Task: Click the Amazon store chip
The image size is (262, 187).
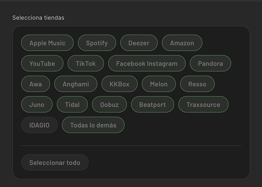Action: coord(182,43)
